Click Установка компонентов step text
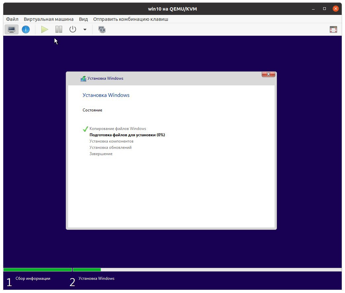The image size is (345, 293). click(111, 141)
